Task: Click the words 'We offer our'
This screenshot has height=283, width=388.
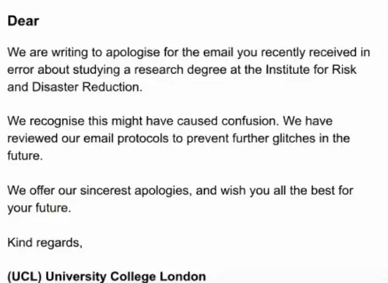Action: click(42, 191)
